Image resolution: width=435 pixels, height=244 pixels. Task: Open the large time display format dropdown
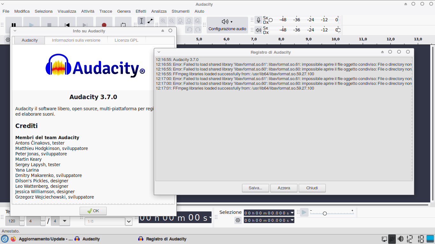pos(210,218)
